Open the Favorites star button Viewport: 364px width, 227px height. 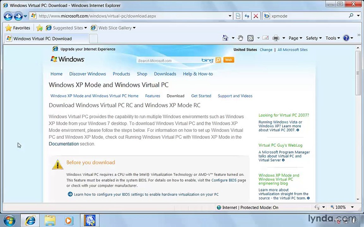pyautogui.click(x=18, y=28)
